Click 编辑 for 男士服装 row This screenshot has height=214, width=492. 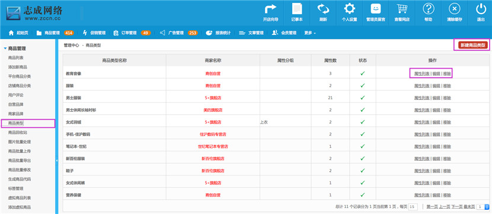436,98
